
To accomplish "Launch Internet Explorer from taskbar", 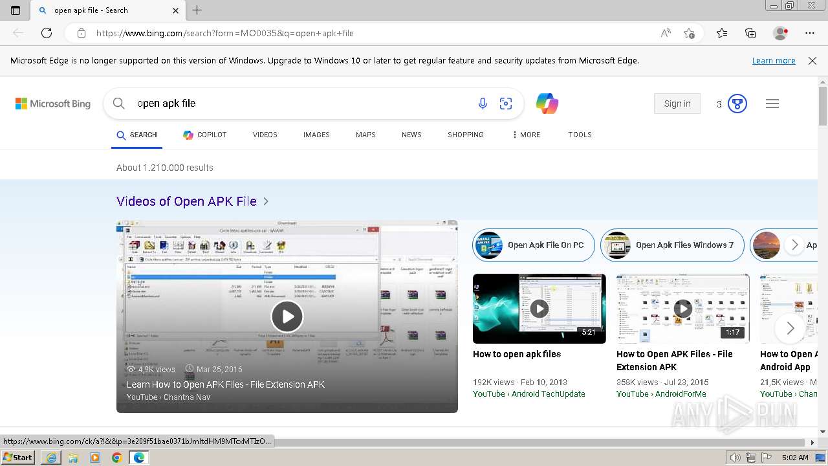I will pos(51,458).
